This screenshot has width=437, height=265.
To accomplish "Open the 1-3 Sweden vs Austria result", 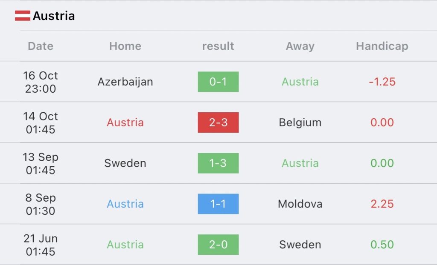I will 218,163.
